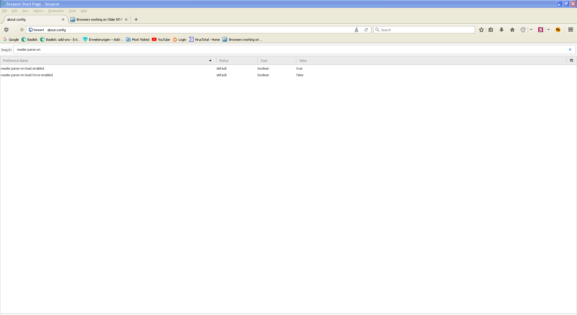This screenshot has height=315, width=577.
Task: Sort by Type column header
Action: 276,61
